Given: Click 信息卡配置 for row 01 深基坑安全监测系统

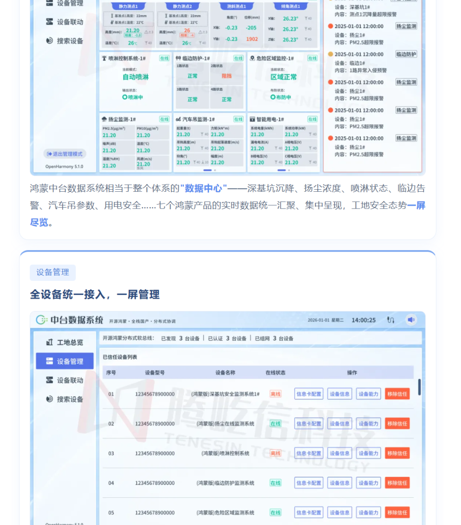Looking at the screenshot, I should 309,394.
